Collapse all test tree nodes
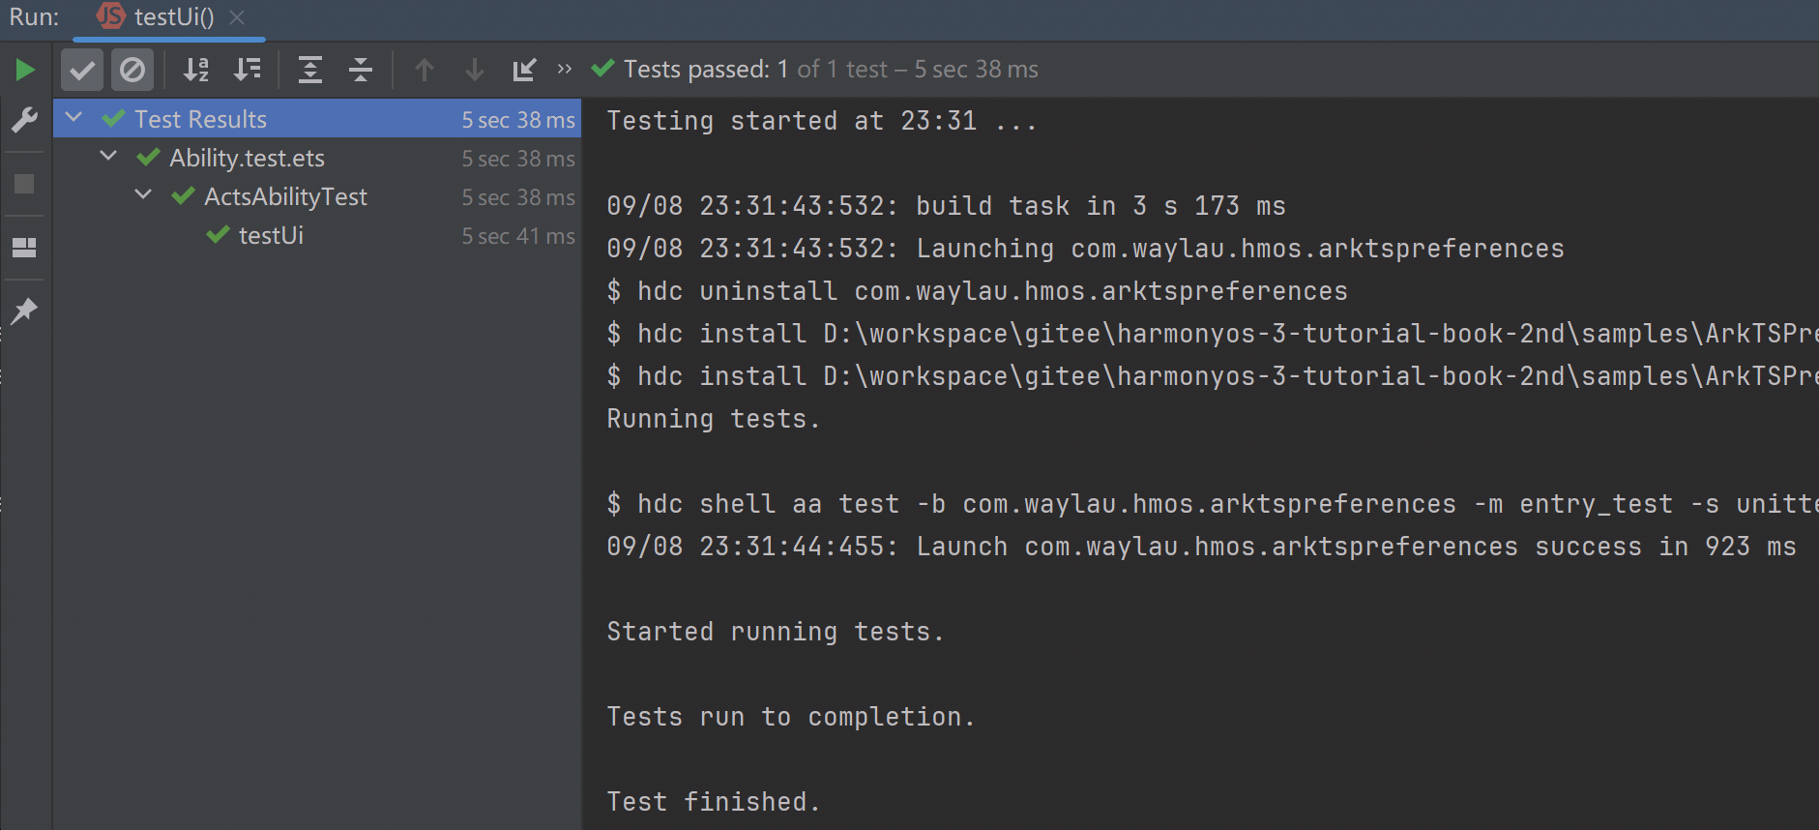This screenshot has height=830, width=1819. [x=361, y=70]
